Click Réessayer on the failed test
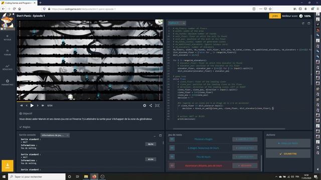Viewport: 321px width, 180px height. (x=245, y=165)
